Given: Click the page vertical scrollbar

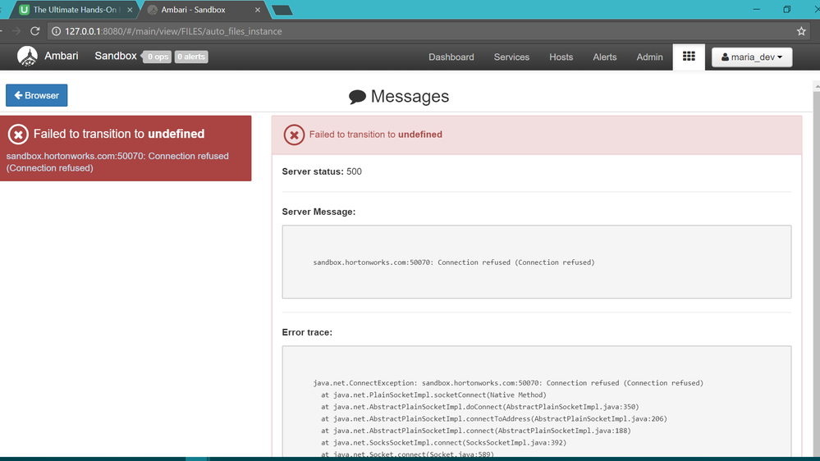Looking at the screenshot, I should pos(817,269).
